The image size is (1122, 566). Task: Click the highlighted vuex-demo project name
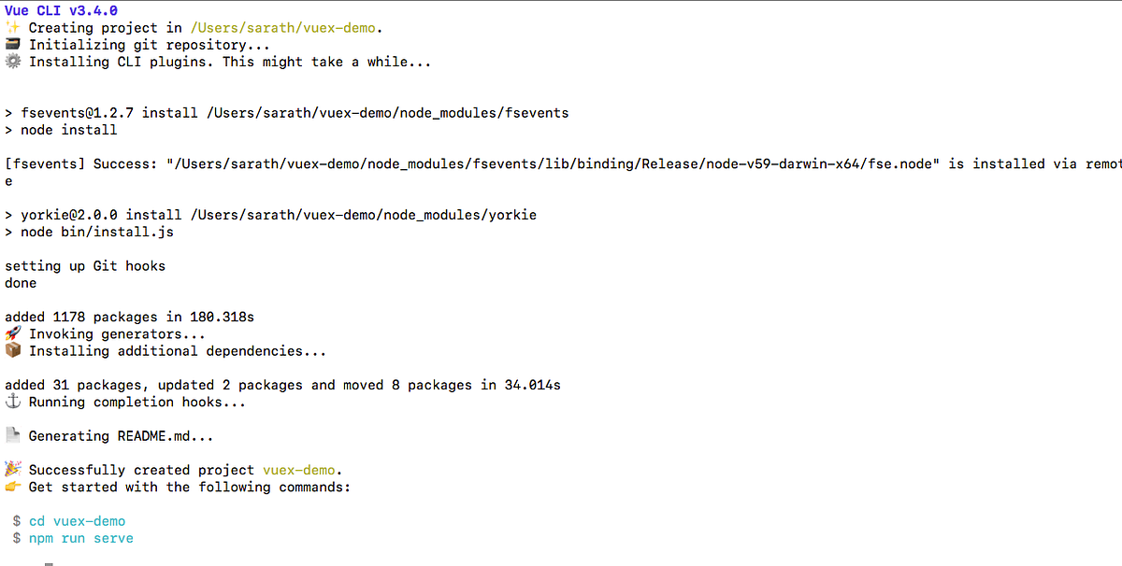(299, 469)
